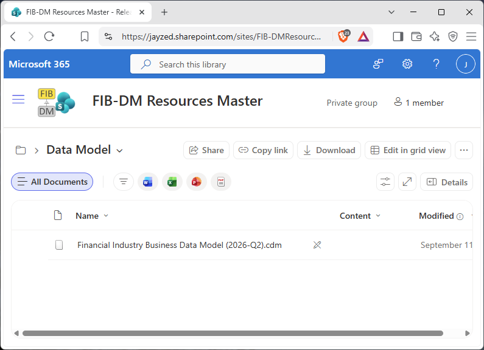Click the file type column header icon
Image resolution: width=484 pixels, height=350 pixels.
click(x=58, y=215)
